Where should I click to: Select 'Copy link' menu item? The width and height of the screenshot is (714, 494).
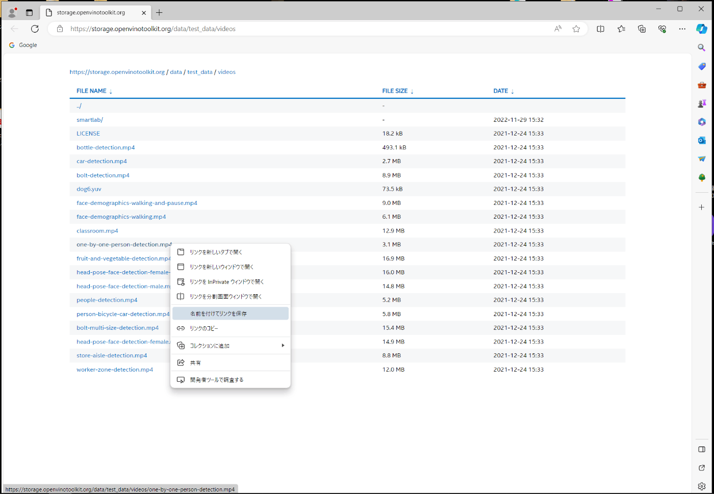click(231, 328)
